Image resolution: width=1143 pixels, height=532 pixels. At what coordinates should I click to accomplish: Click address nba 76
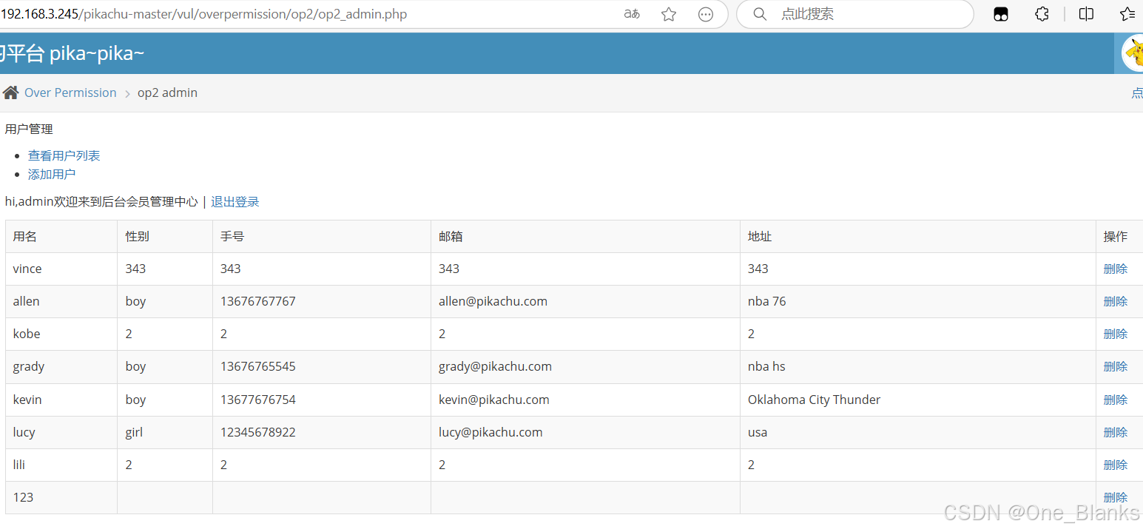767,301
